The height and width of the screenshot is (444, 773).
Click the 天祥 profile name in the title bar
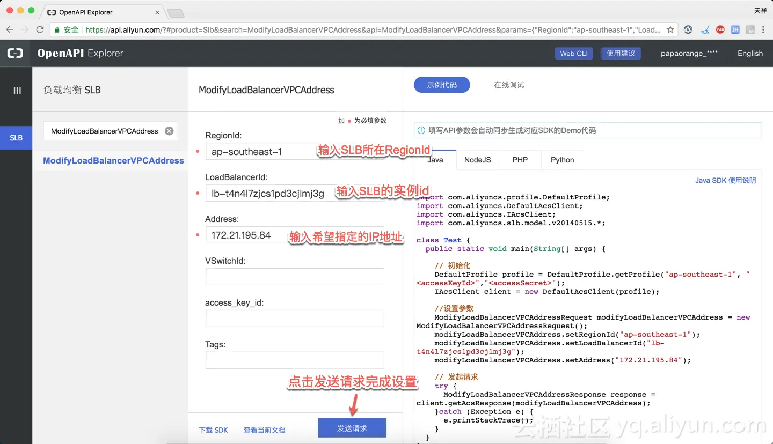[x=760, y=10]
